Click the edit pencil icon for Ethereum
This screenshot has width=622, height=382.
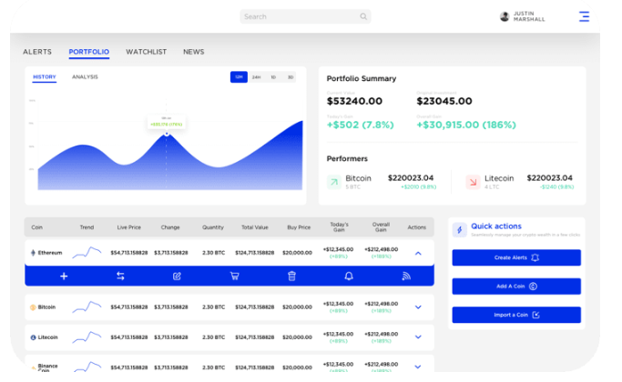178,276
